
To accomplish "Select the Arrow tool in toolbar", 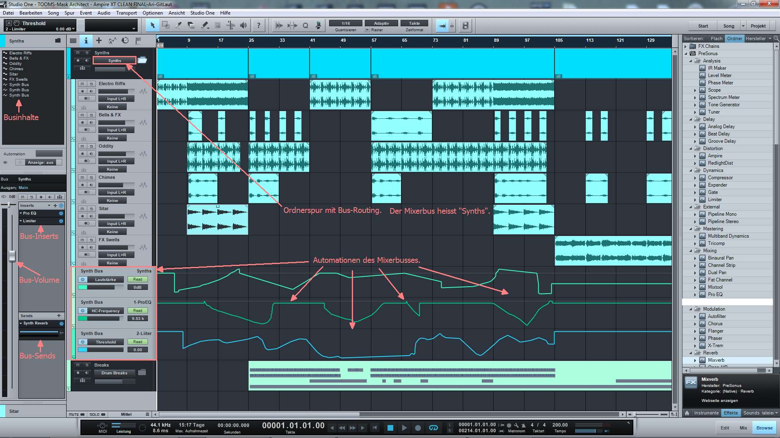I will click(153, 26).
